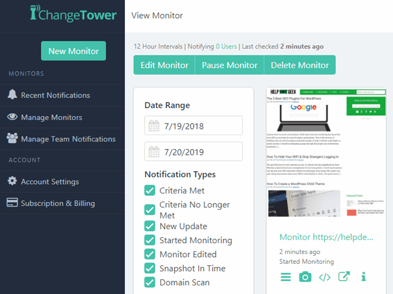Click the external link icon on monitor card
This screenshot has width=393, height=294.
[x=344, y=276]
